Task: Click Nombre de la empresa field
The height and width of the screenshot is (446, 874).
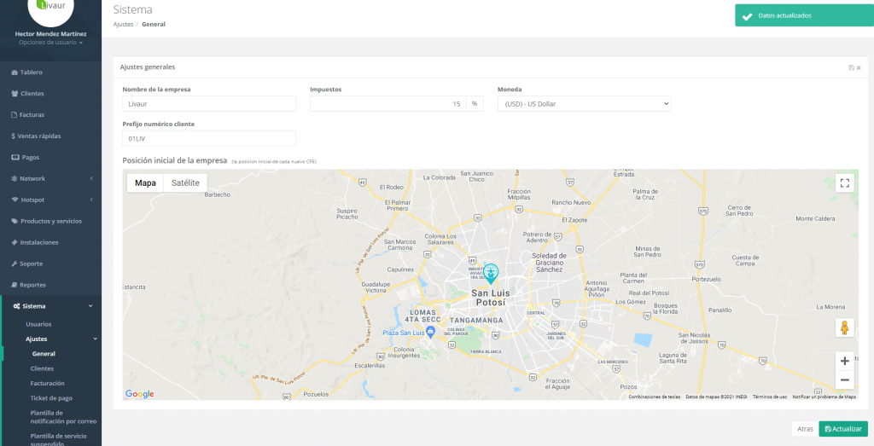Action: pos(209,103)
